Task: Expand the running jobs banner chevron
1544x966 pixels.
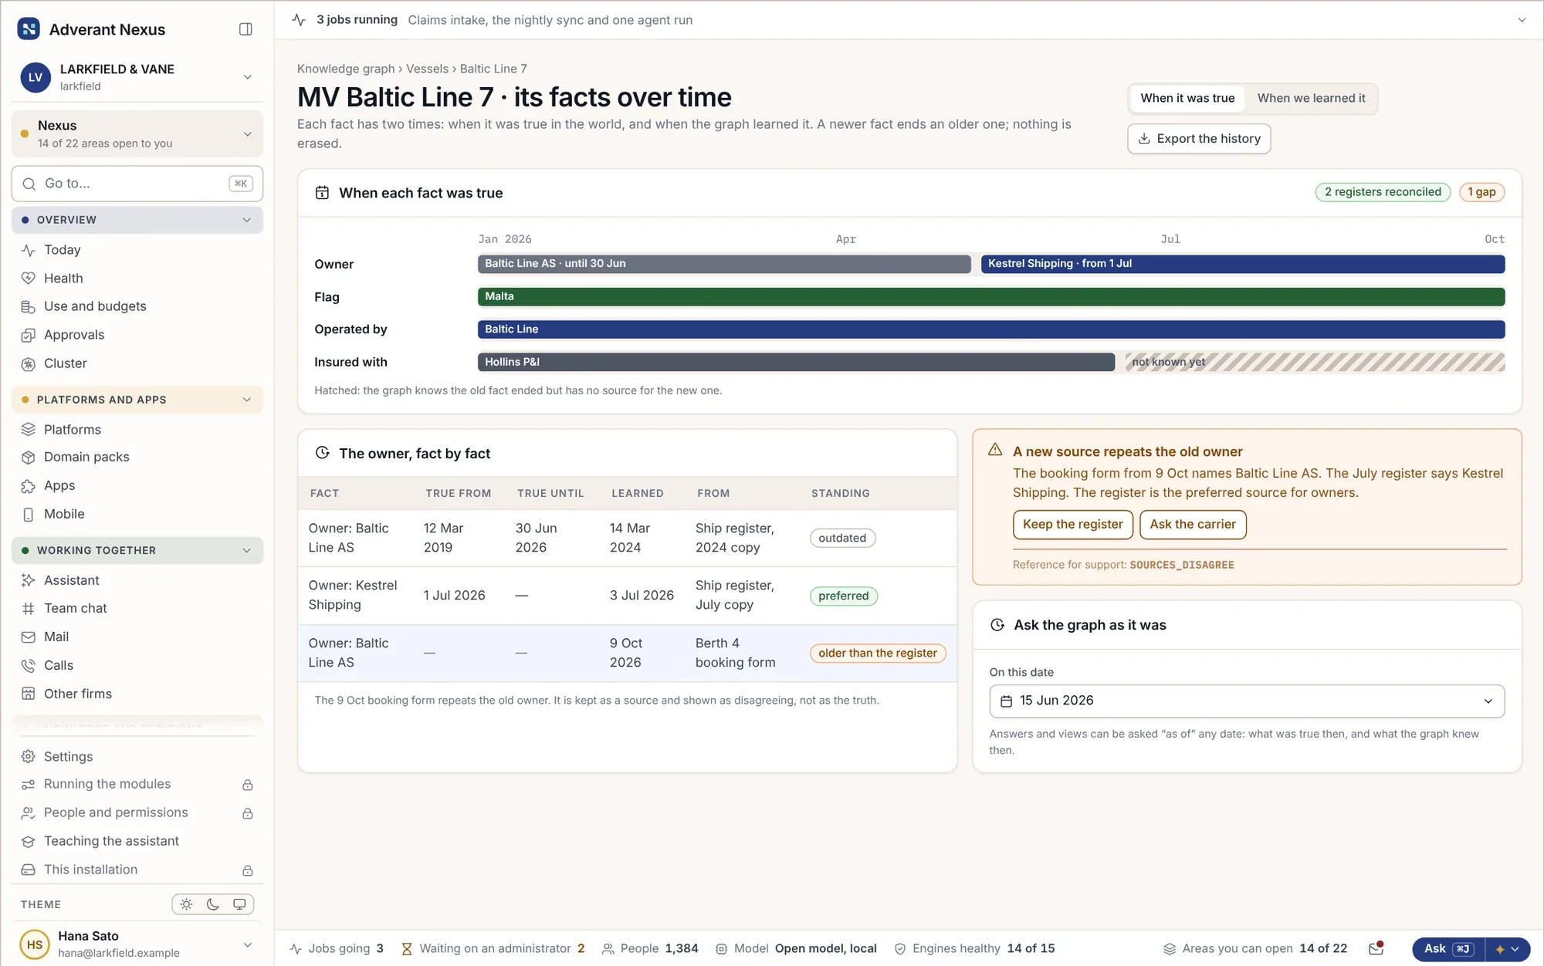Action: [1522, 20]
